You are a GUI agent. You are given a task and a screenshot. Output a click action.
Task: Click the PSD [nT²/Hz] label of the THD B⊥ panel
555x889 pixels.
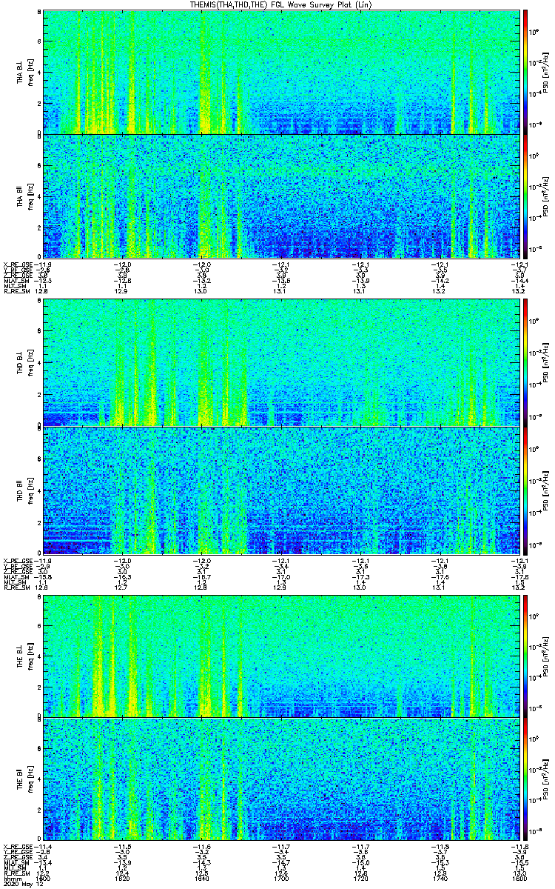(x=546, y=362)
